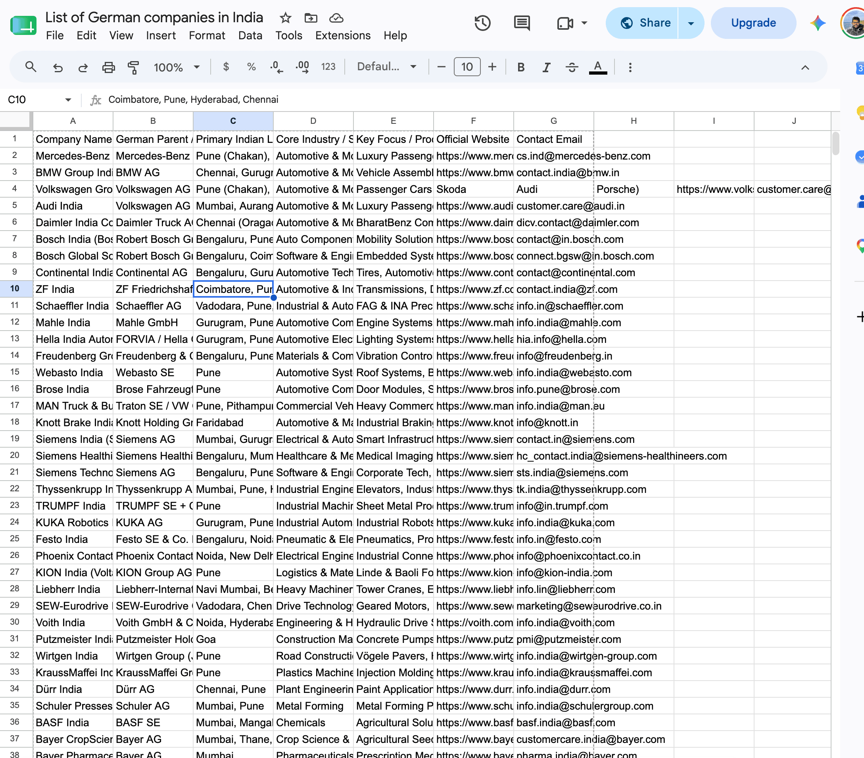View the cloud save status icon
Viewport: 864px width, 758px height.
[336, 18]
